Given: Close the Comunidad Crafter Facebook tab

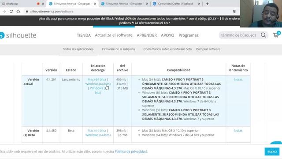Looking at the screenshot, I should [199, 4].
